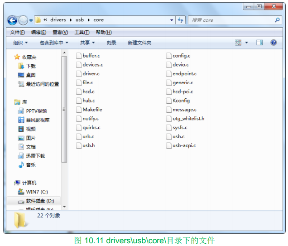Image resolution: width=288 pixels, height=246 pixels.
Task: Refresh the folder with the refresh icon
Action: 181,20
